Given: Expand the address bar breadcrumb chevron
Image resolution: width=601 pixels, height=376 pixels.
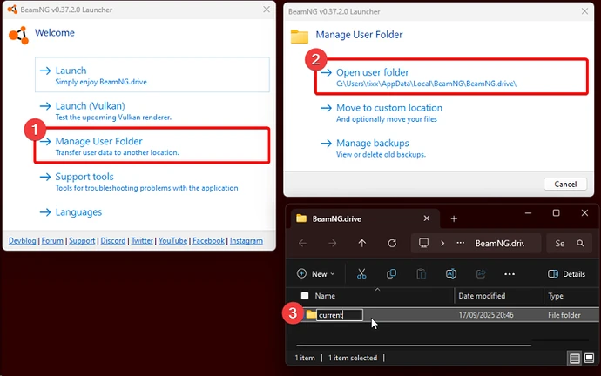Looking at the screenshot, I should [442, 244].
